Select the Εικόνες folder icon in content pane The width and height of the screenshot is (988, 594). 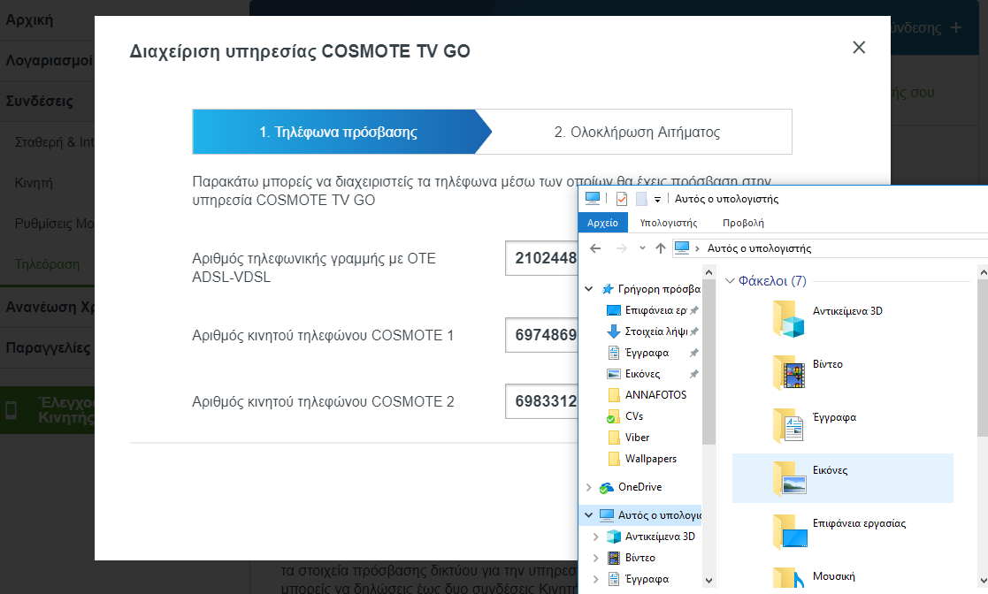[790, 477]
